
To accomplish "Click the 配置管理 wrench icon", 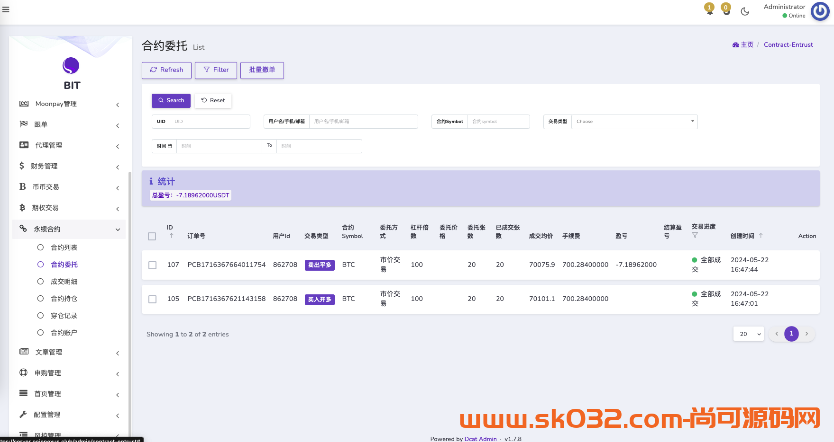I will tap(23, 414).
